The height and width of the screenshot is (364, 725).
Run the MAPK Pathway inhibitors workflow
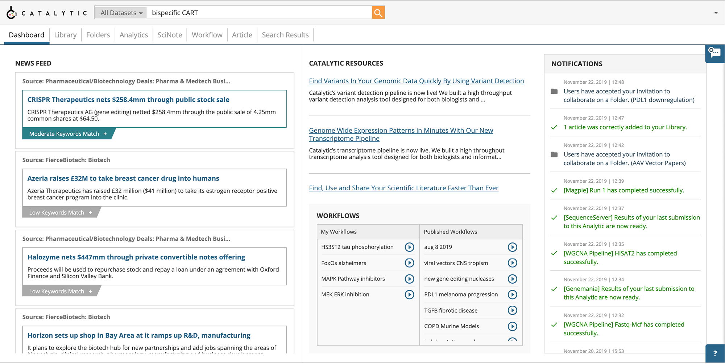pos(409,279)
